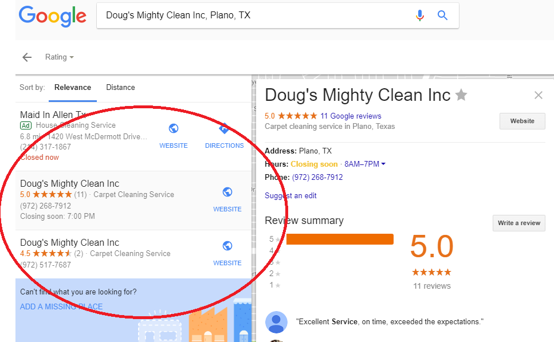Click the Google logo
The height and width of the screenshot is (342, 554).
52,16
